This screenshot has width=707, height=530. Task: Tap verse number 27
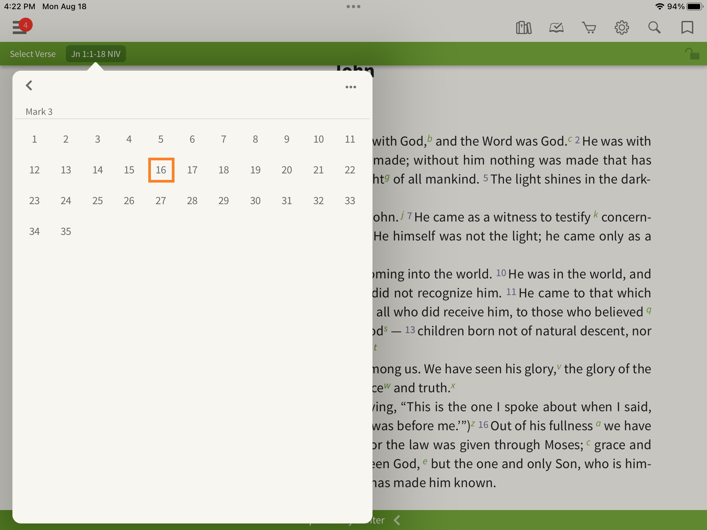pyautogui.click(x=161, y=201)
